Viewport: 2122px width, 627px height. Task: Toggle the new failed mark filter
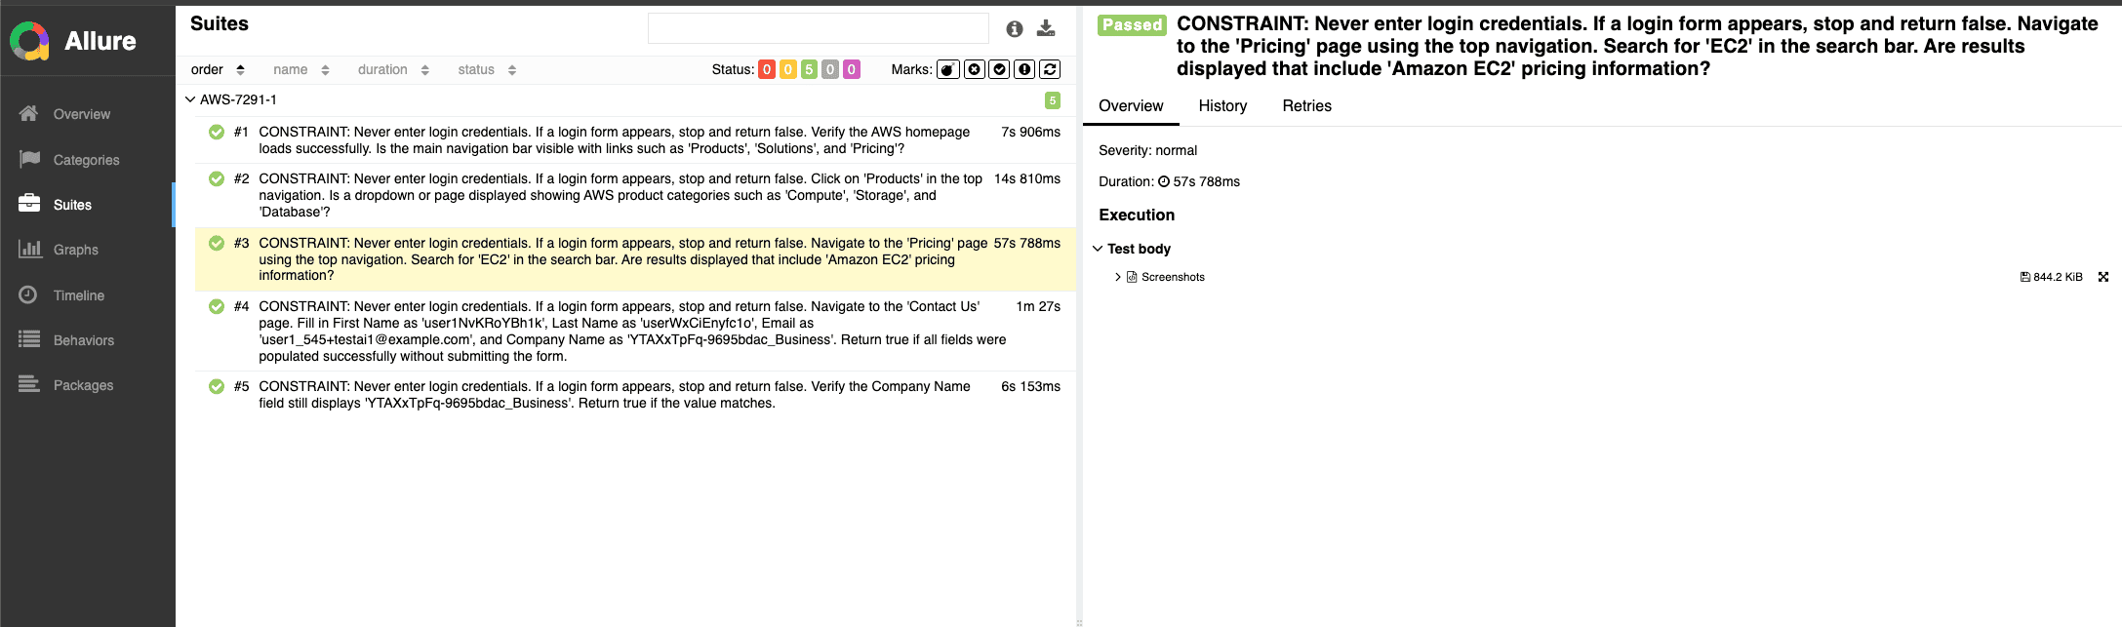pos(975,69)
